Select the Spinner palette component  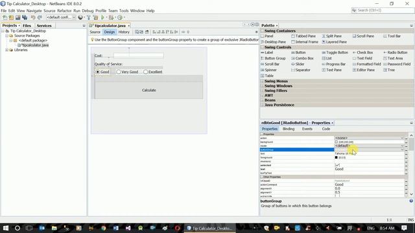coord(268,70)
